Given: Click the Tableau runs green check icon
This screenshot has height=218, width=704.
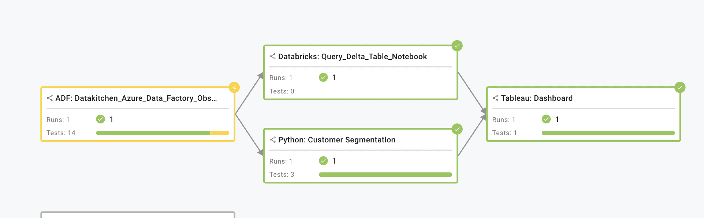Looking at the screenshot, I should [546, 119].
